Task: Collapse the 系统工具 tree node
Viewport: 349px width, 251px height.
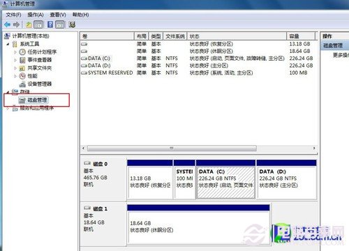Action: pyautogui.click(x=8, y=44)
